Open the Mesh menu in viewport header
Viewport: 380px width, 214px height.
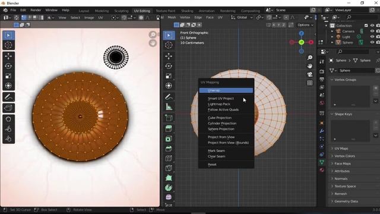[172, 17]
